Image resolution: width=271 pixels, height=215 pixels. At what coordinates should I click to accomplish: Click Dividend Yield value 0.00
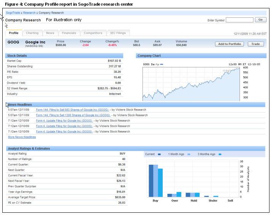(118, 83)
